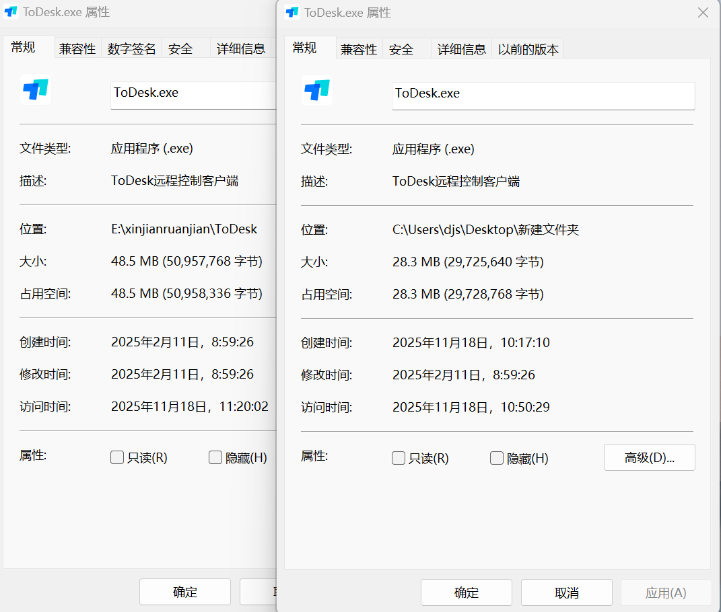Open advanced attributes via 高级(D)... button

tap(648, 457)
